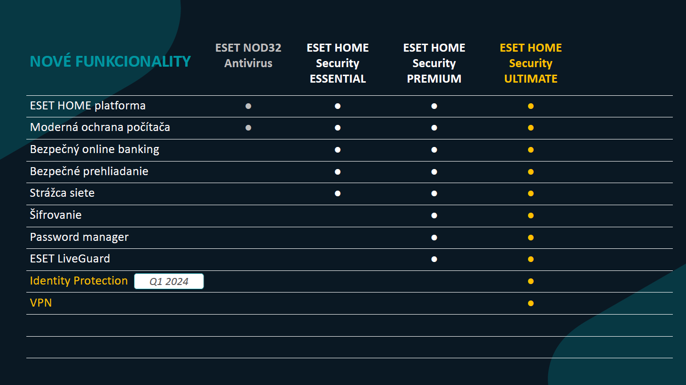Click the 'ESET LiveGuard' row label
This screenshot has height=385, width=686.
coord(70,259)
